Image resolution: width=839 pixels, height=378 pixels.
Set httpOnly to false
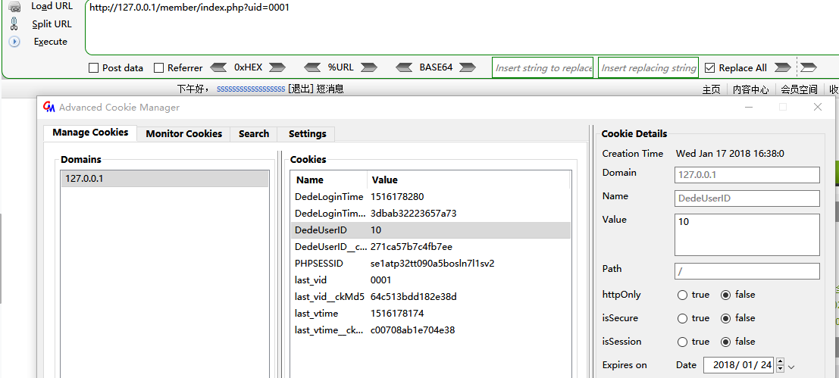pyautogui.click(x=725, y=295)
